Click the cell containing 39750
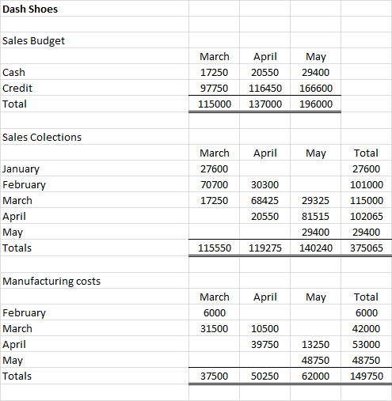392x401 pixels. 265,344
